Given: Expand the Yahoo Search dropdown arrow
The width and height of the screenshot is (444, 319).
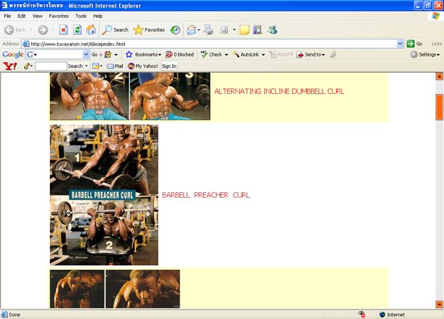Looking at the screenshot, I should tap(86, 66).
